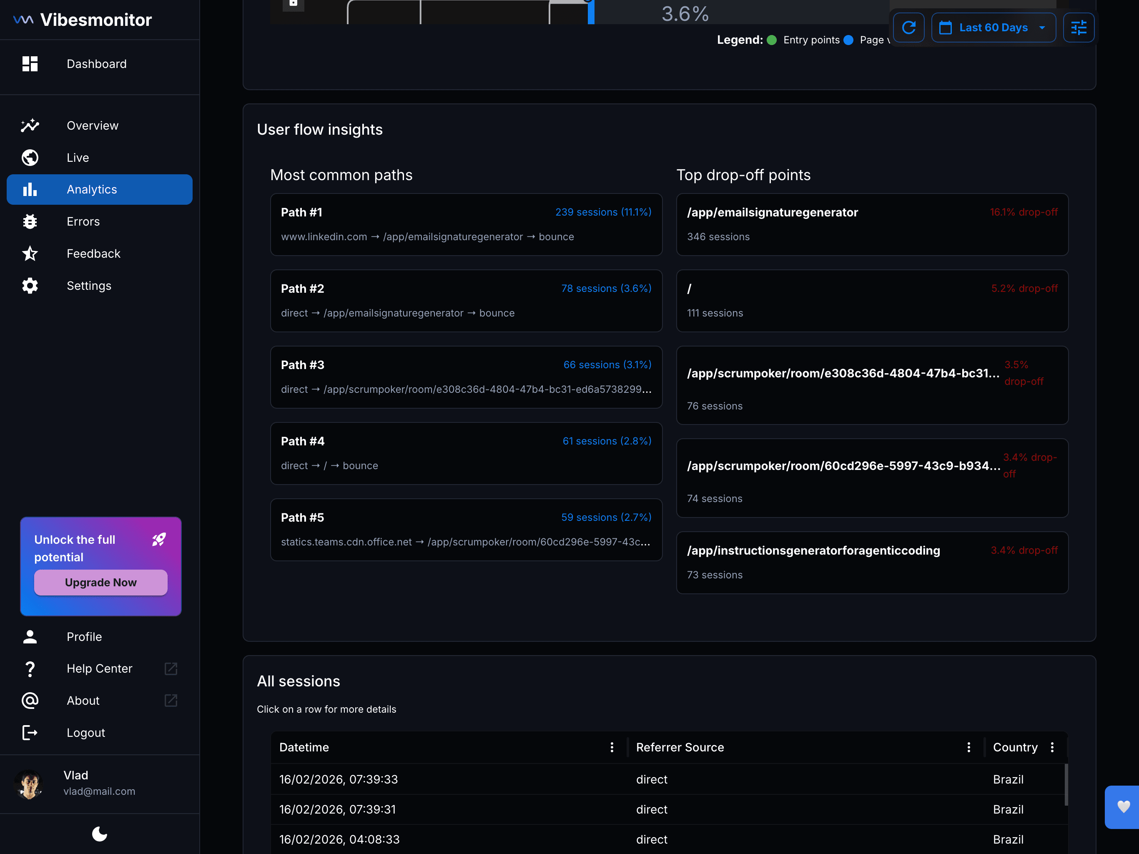
Task: Click the Settings gear icon
Action: (x=30, y=285)
